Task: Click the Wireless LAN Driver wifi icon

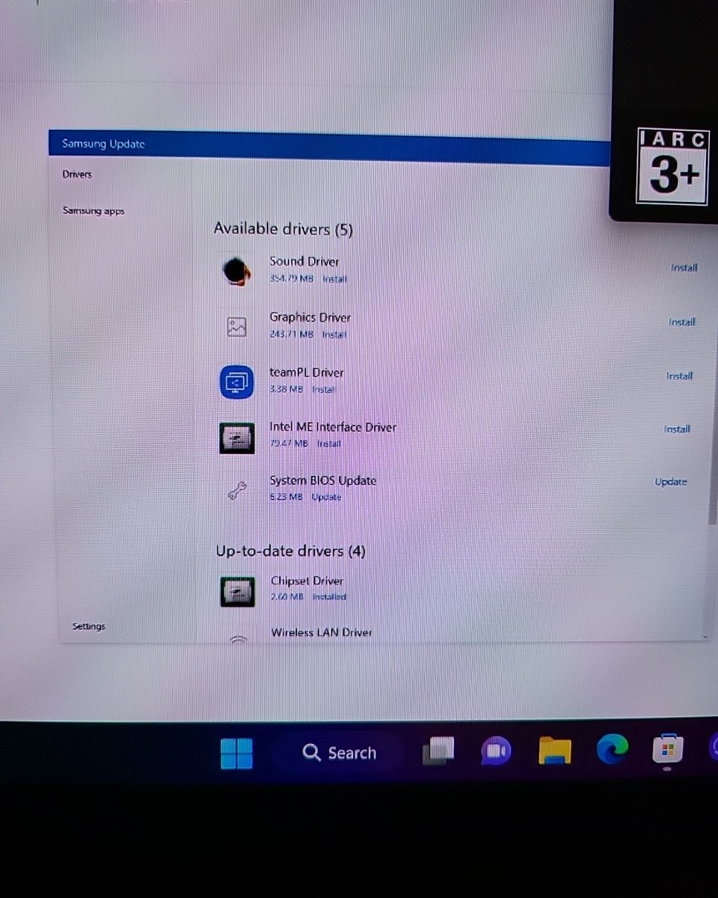Action: coord(238,638)
